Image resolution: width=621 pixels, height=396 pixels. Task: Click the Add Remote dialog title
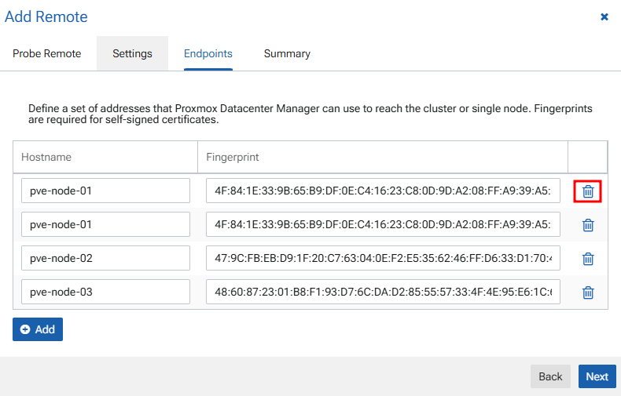46,16
